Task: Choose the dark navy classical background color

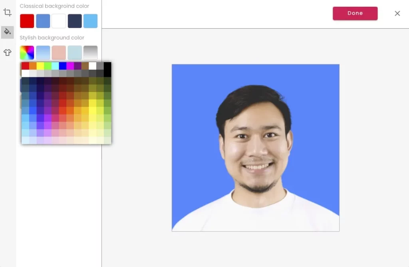Action: pos(75,21)
